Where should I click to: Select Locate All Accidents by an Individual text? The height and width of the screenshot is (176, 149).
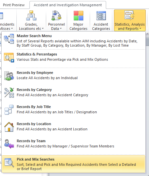point(47,78)
